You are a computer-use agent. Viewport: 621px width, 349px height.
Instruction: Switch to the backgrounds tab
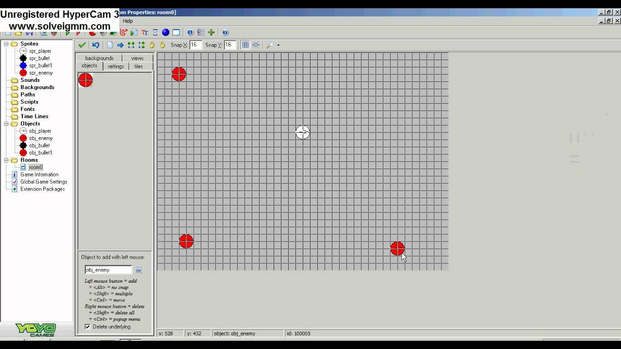99,58
